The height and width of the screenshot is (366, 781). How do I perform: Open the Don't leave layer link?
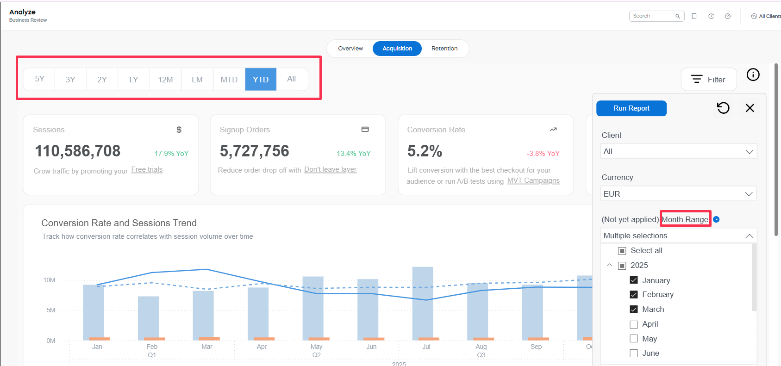click(330, 169)
